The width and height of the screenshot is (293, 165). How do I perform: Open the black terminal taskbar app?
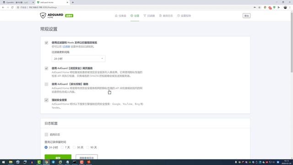point(75,162)
